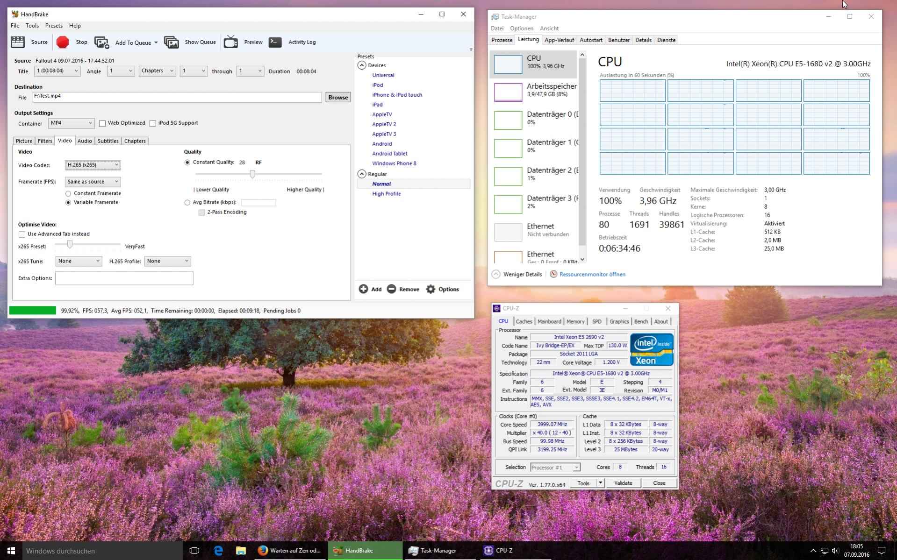Image resolution: width=897 pixels, height=560 pixels.
Task: Open the Action Center notification icon
Action: [882, 551]
